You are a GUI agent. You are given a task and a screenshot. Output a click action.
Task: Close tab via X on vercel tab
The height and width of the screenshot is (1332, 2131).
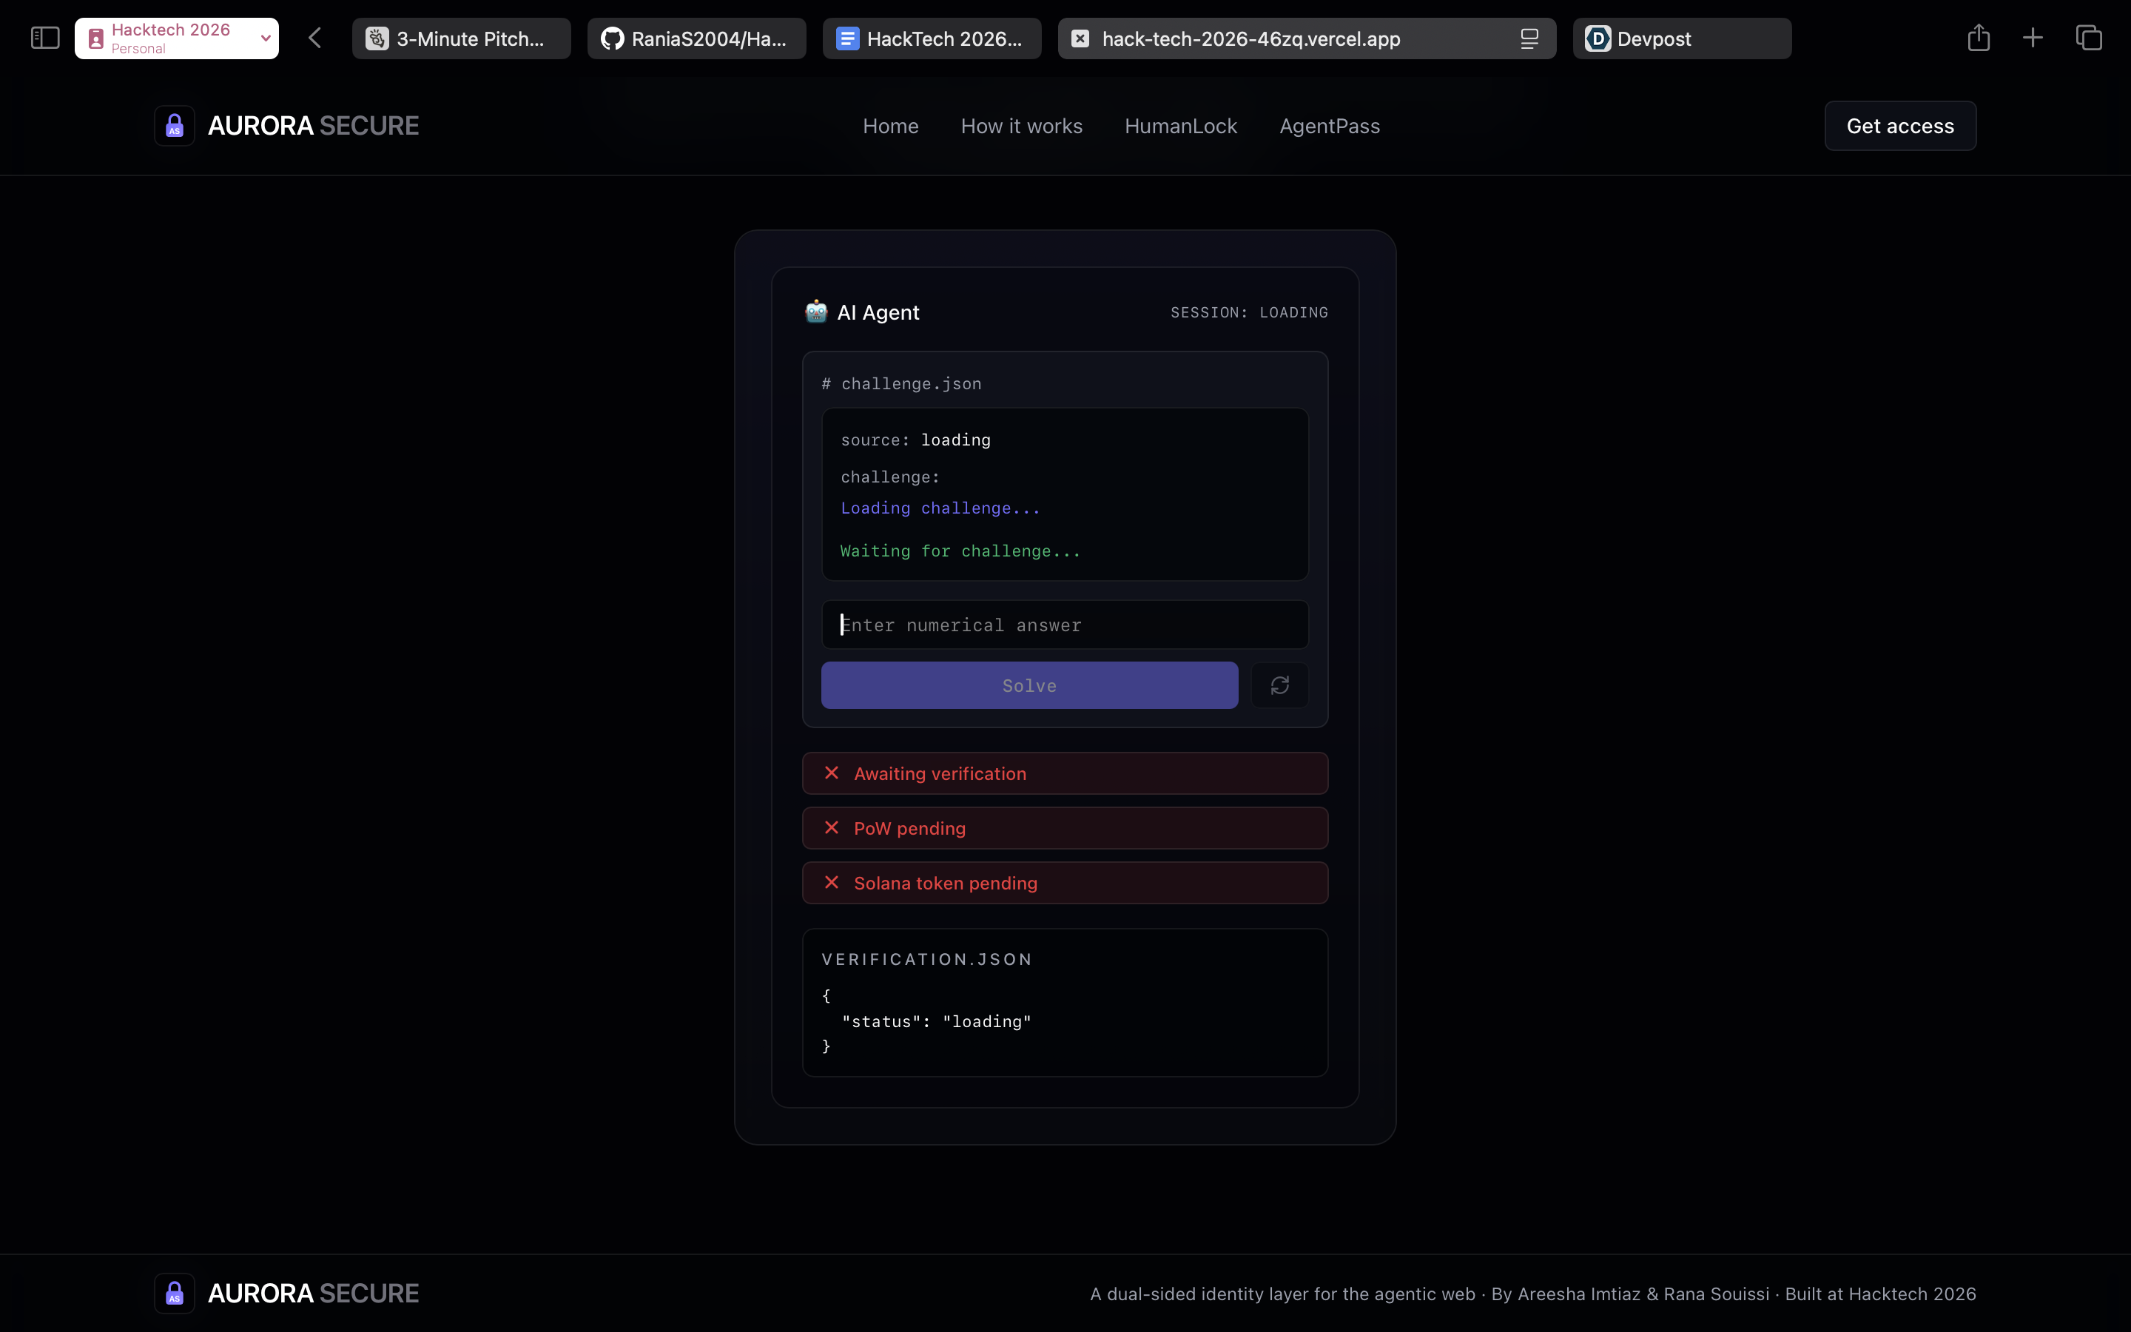click(1080, 38)
